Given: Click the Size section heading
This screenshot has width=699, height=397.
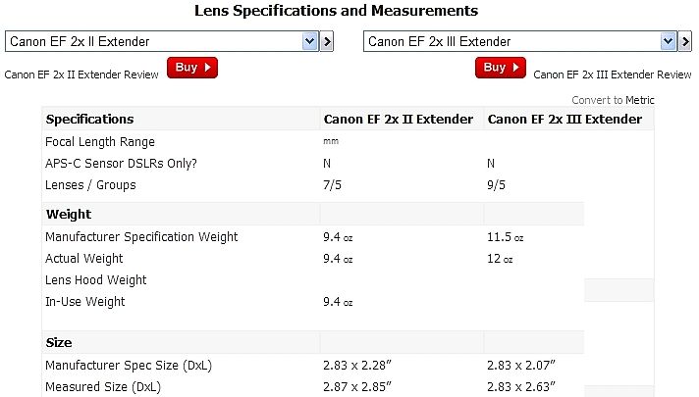Looking at the screenshot, I should pos(59,343).
